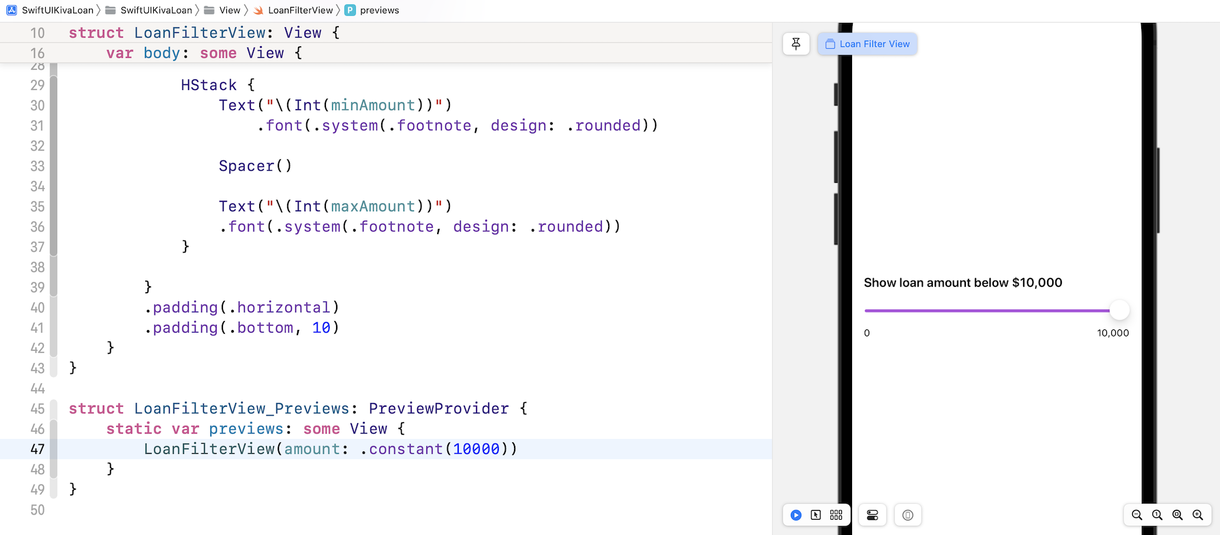Select the Loan Filter View preview tab
The image size is (1220, 535).
pos(867,44)
